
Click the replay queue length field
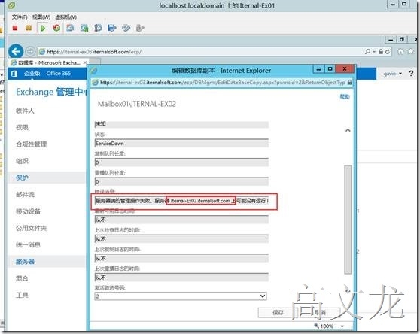181,181
